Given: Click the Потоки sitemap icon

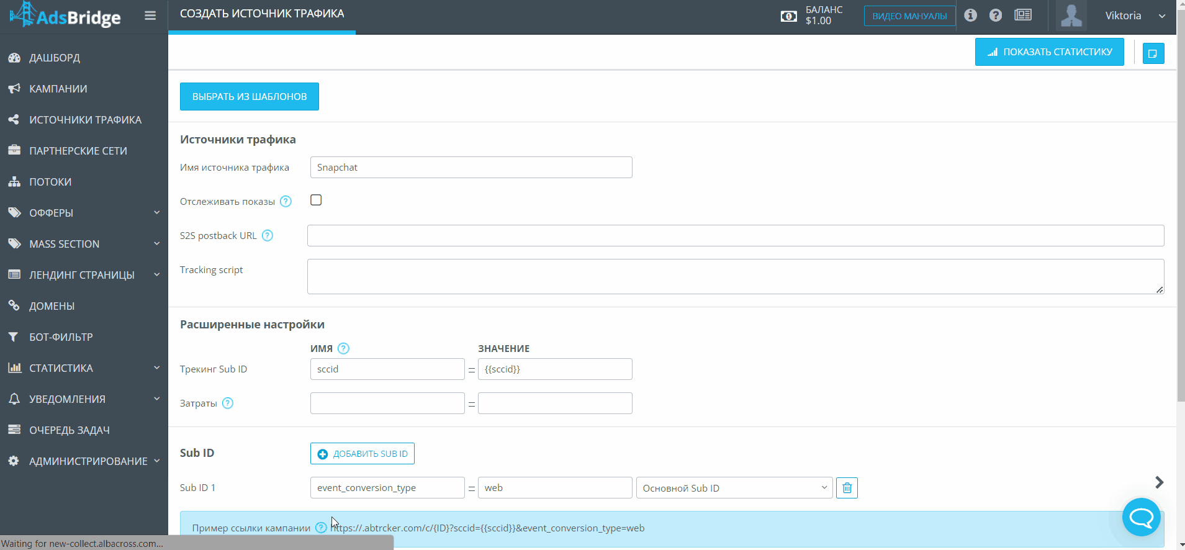Looking at the screenshot, I should (x=14, y=182).
